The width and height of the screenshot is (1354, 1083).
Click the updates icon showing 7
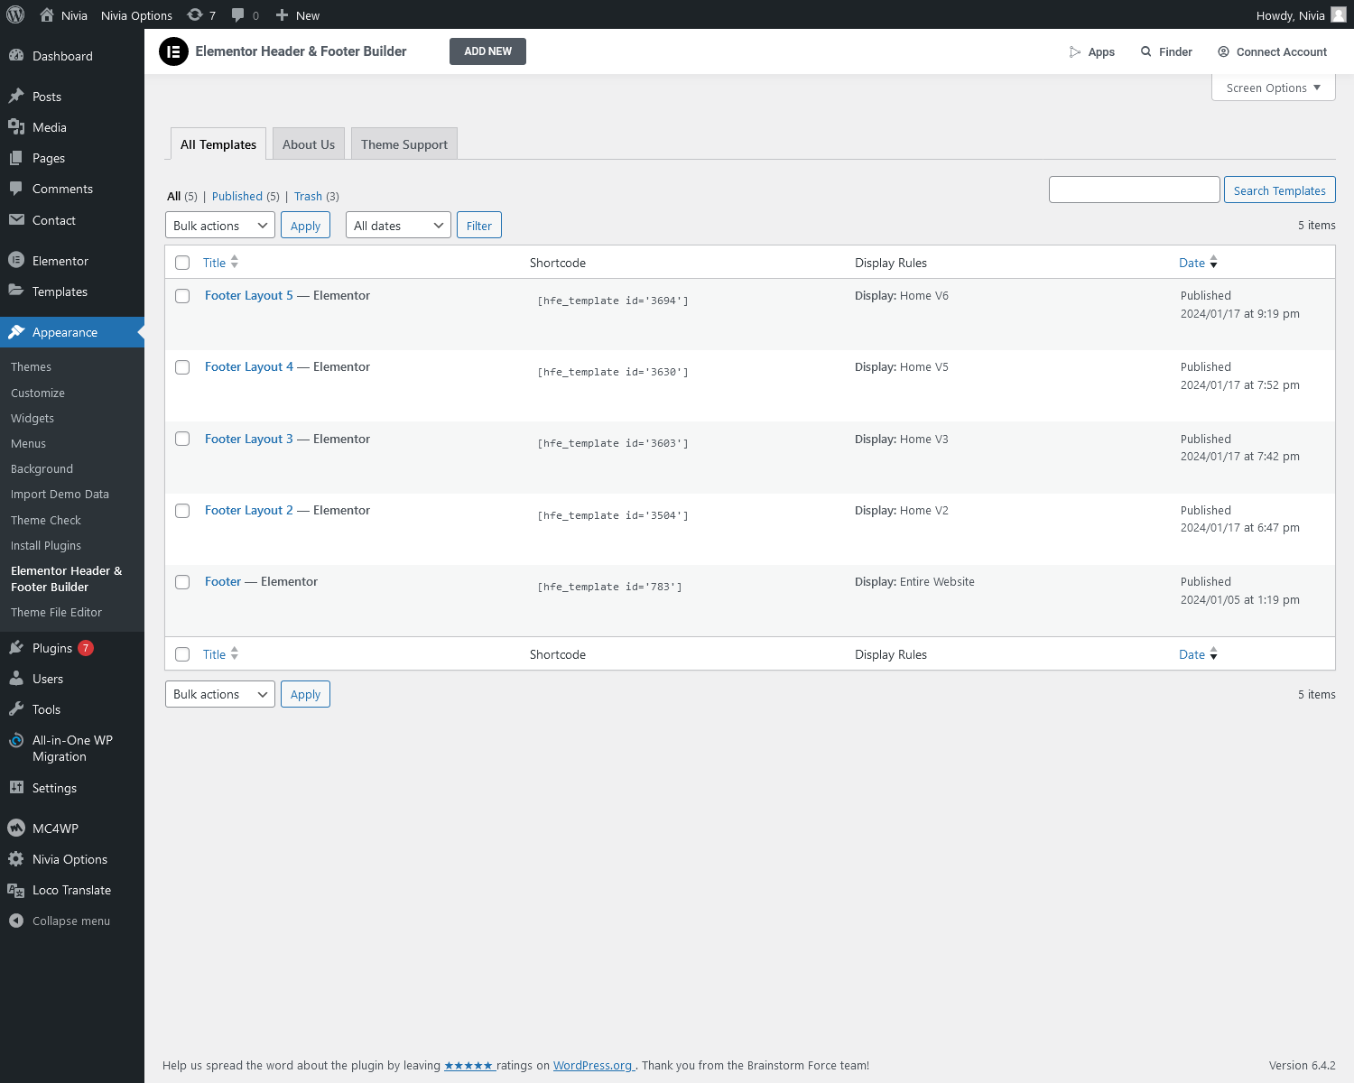tap(195, 14)
